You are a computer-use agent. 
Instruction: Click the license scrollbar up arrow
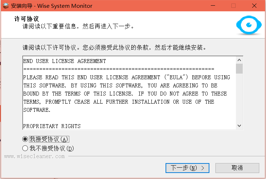coord(239,60)
